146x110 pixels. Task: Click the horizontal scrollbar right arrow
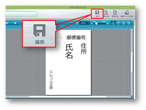[x=130, y=97]
